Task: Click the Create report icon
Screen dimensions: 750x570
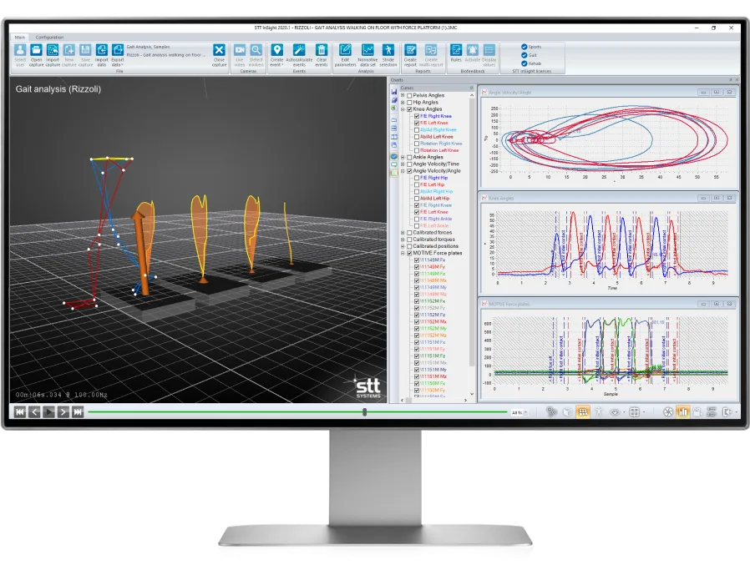Action: click(x=410, y=50)
